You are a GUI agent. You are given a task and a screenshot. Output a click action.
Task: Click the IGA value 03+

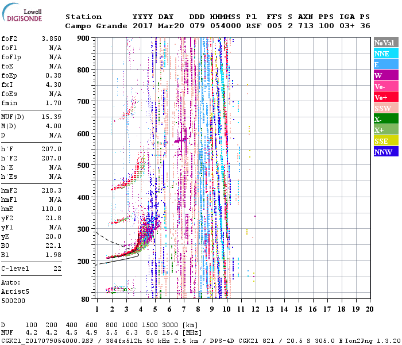(x=347, y=26)
